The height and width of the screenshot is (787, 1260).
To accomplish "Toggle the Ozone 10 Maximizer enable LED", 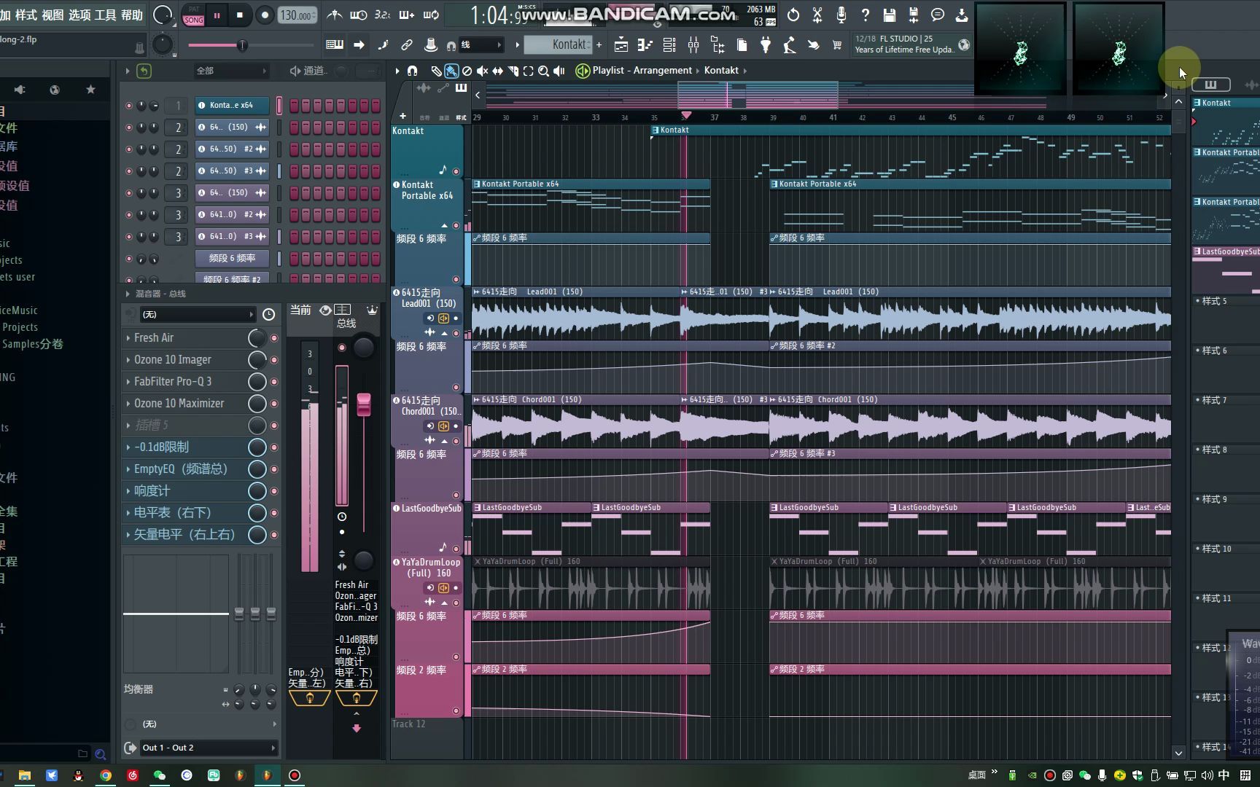I will click(274, 404).
